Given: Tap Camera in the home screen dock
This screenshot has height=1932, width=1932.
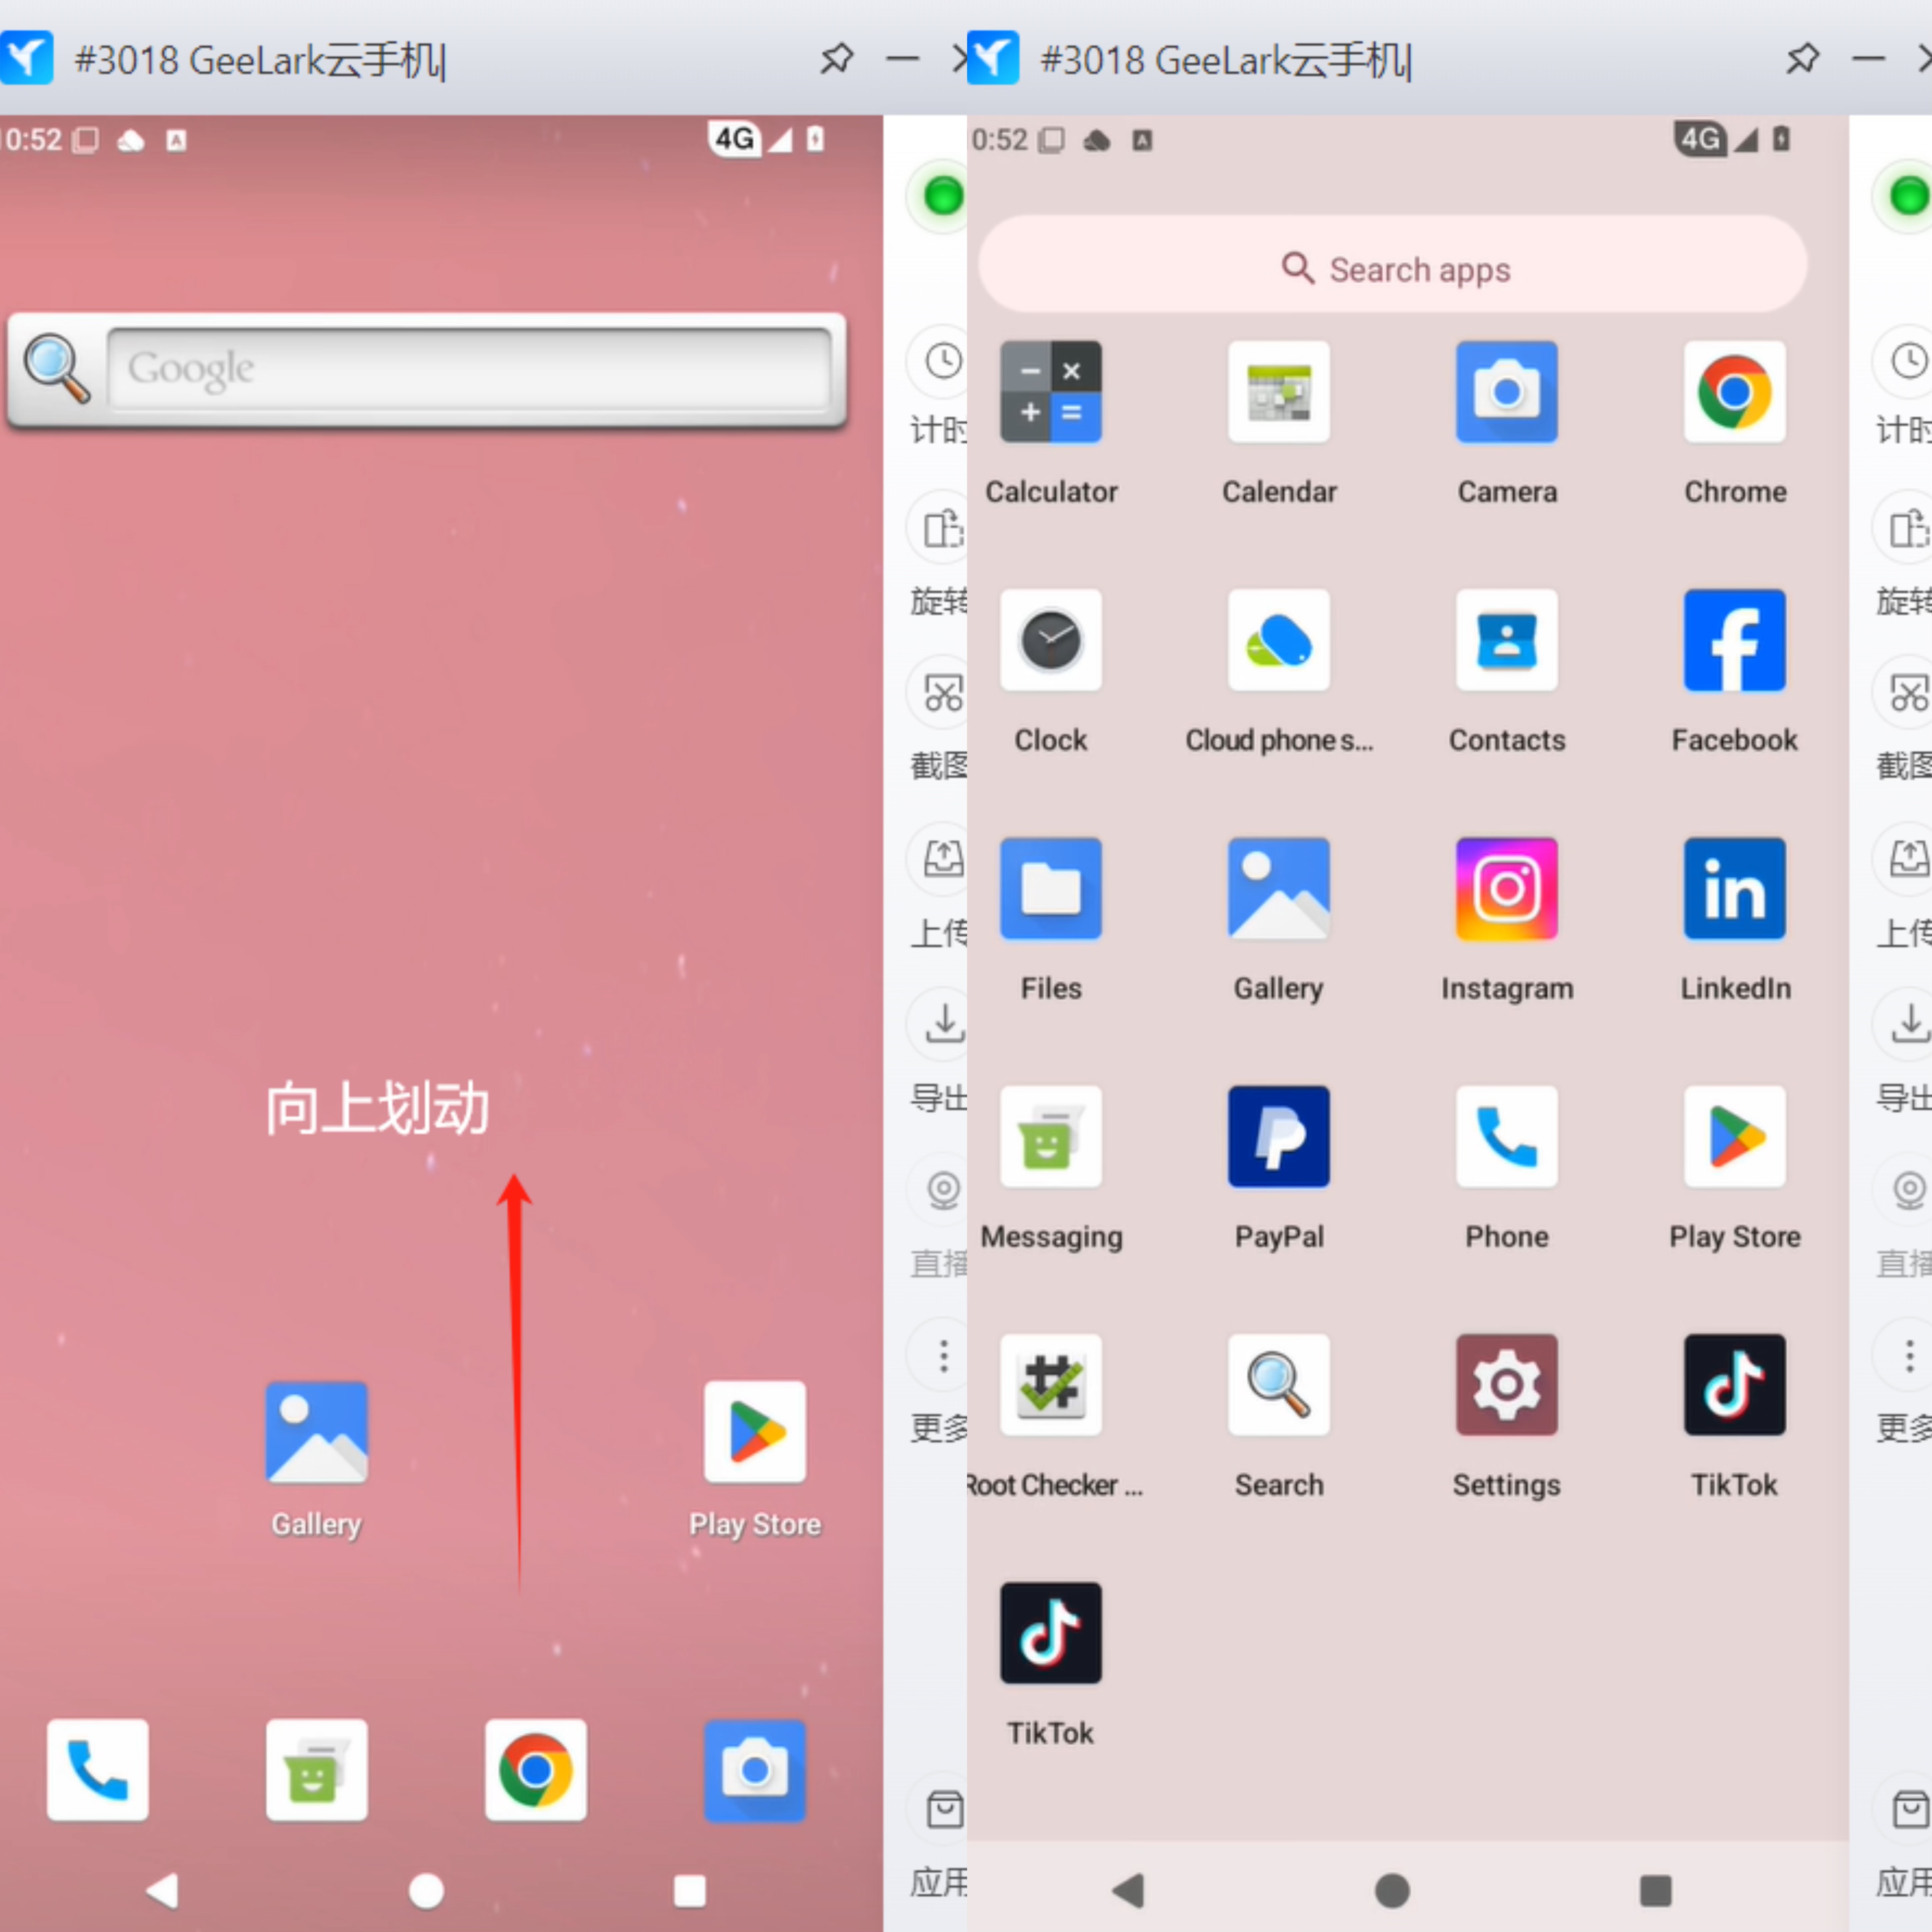Looking at the screenshot, I should click(755, 1769).
